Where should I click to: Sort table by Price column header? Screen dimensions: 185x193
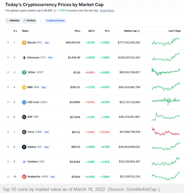[77, 31]
